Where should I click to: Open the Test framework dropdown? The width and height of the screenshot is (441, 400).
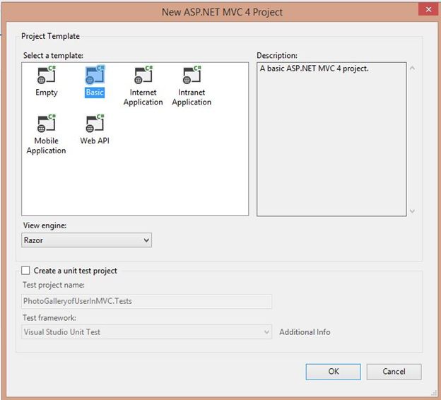pyautogui.click(x=146, y=332)
